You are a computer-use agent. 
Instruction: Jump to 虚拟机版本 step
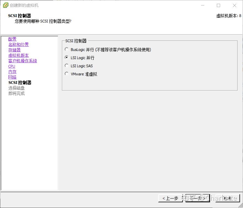click(x=19, y=55)
